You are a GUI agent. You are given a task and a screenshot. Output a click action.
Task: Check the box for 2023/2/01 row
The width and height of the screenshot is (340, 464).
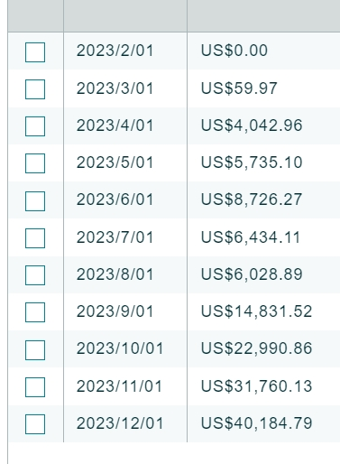[35, 52]
